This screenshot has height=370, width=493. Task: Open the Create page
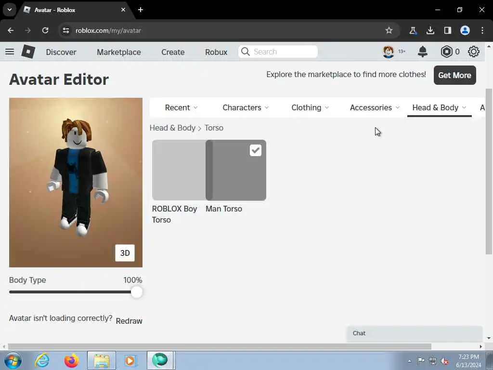(x=173, y=52)
